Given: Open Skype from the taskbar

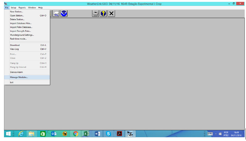Looking at the screenshot, I should pos(108,134).
